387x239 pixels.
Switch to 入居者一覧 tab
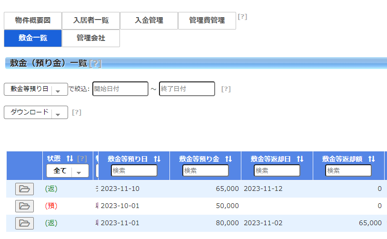pos(91,20)
